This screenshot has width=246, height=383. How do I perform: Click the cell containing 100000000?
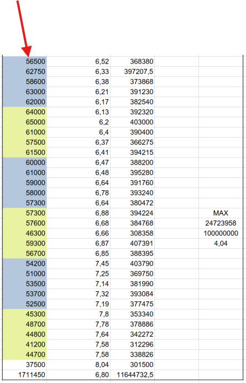pos(221,233)
